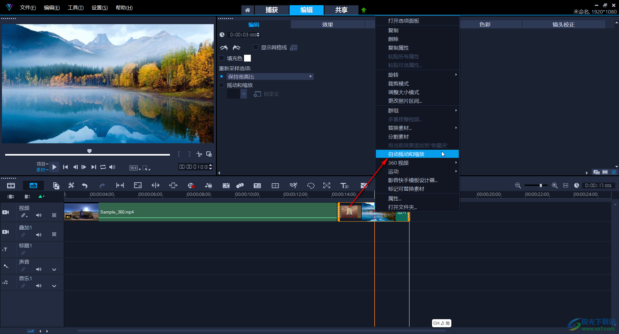Image resolution: width=619 pixels, height=334 pixels.
Task: Rotate the image left icon
Action: 224,48
